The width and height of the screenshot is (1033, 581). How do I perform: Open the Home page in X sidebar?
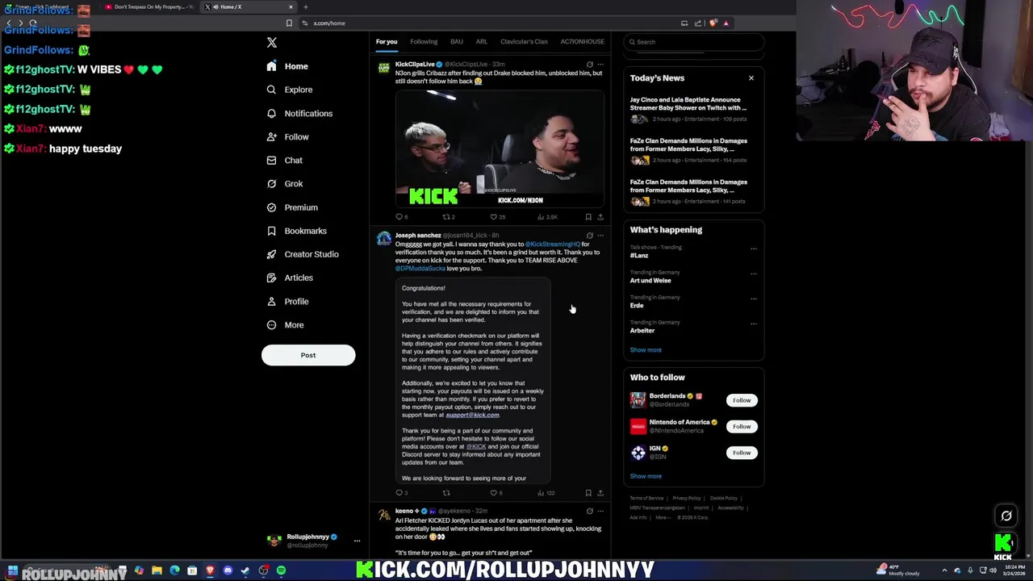tap(287, 66)
